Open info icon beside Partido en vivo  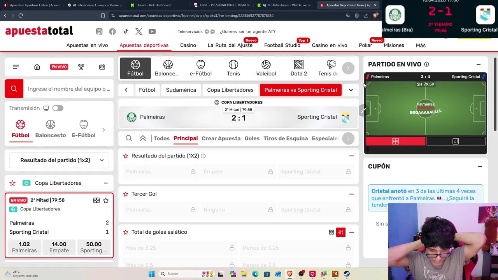click(426, 64)
